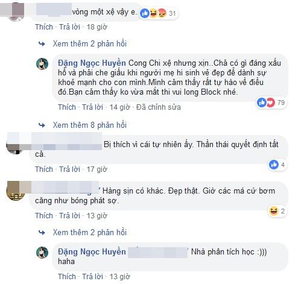
Task: Like the 'vòng một xệ' comment via Thích
Action: pos(44,27)
